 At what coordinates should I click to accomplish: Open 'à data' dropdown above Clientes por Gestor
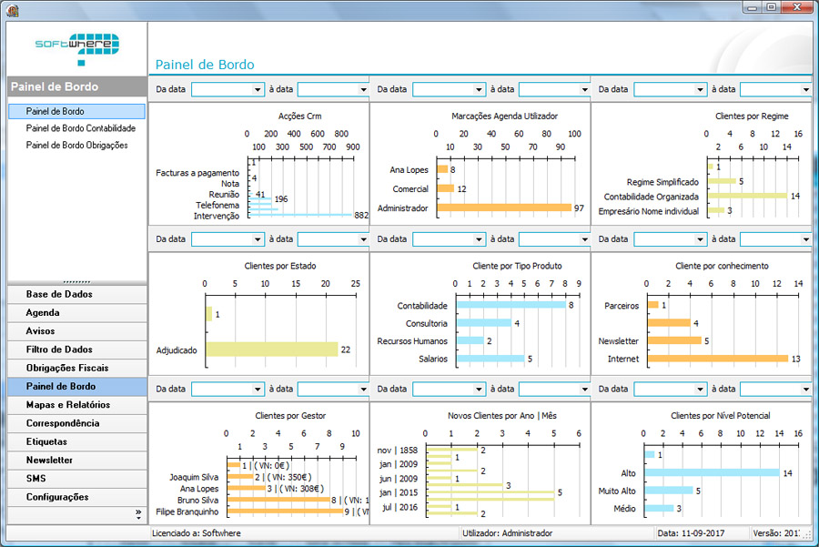(363, 389)
